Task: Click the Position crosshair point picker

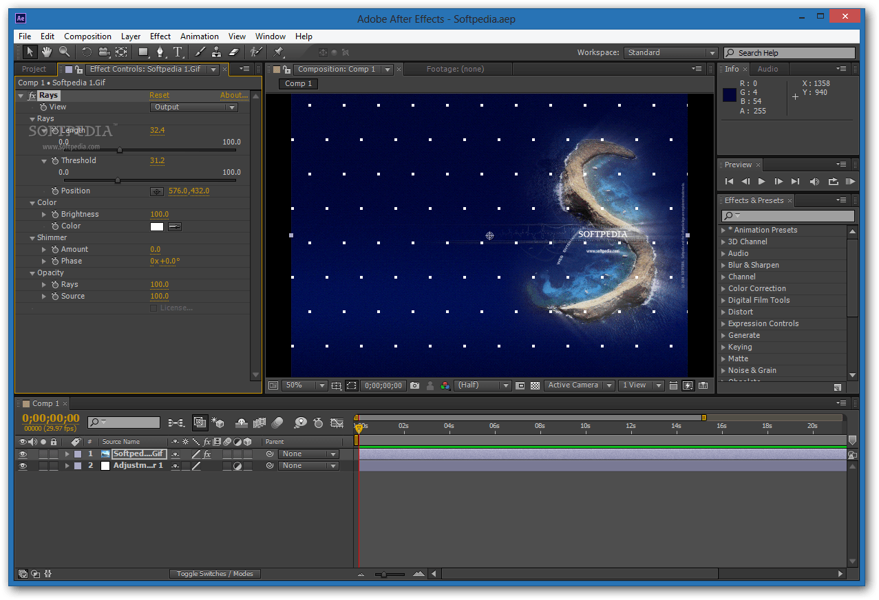Action: [157, 191]
